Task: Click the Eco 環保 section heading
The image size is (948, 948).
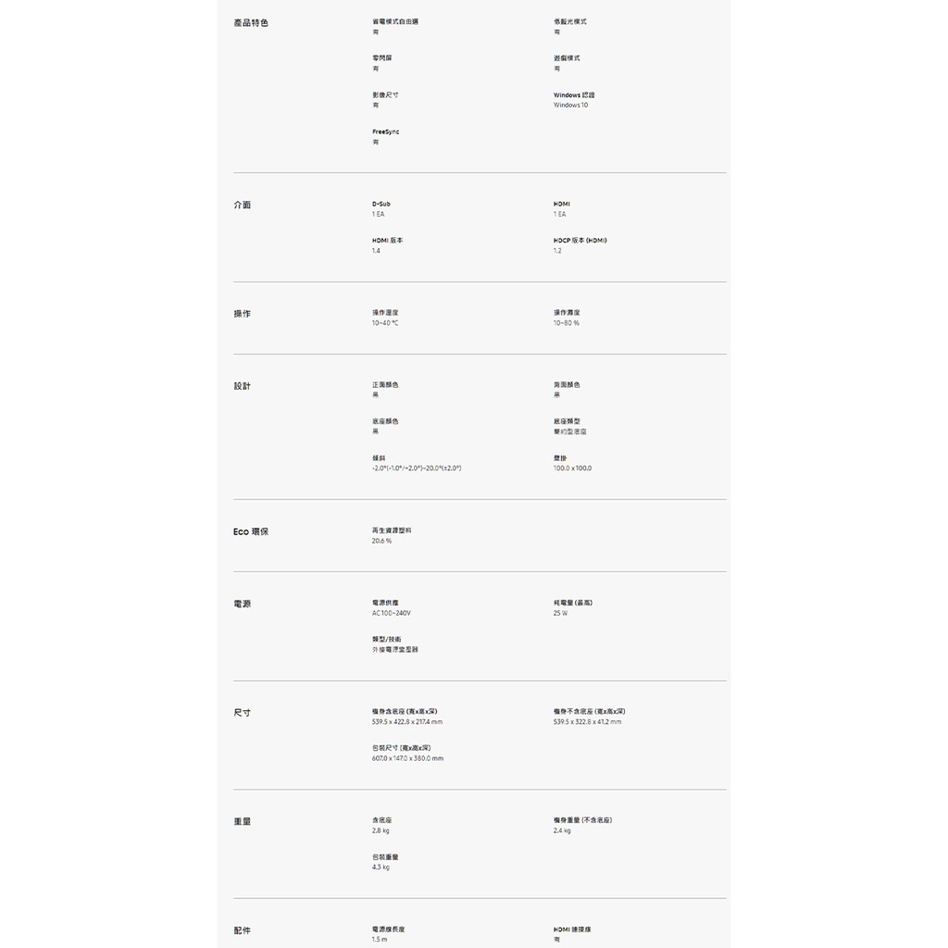Action: 251,531
